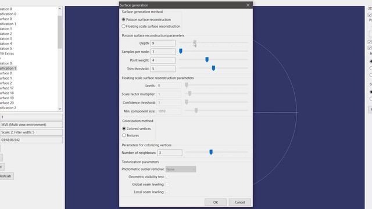Select 'urface 19' in the list
The width and height of the screenshot is (372, 209).
6,98
